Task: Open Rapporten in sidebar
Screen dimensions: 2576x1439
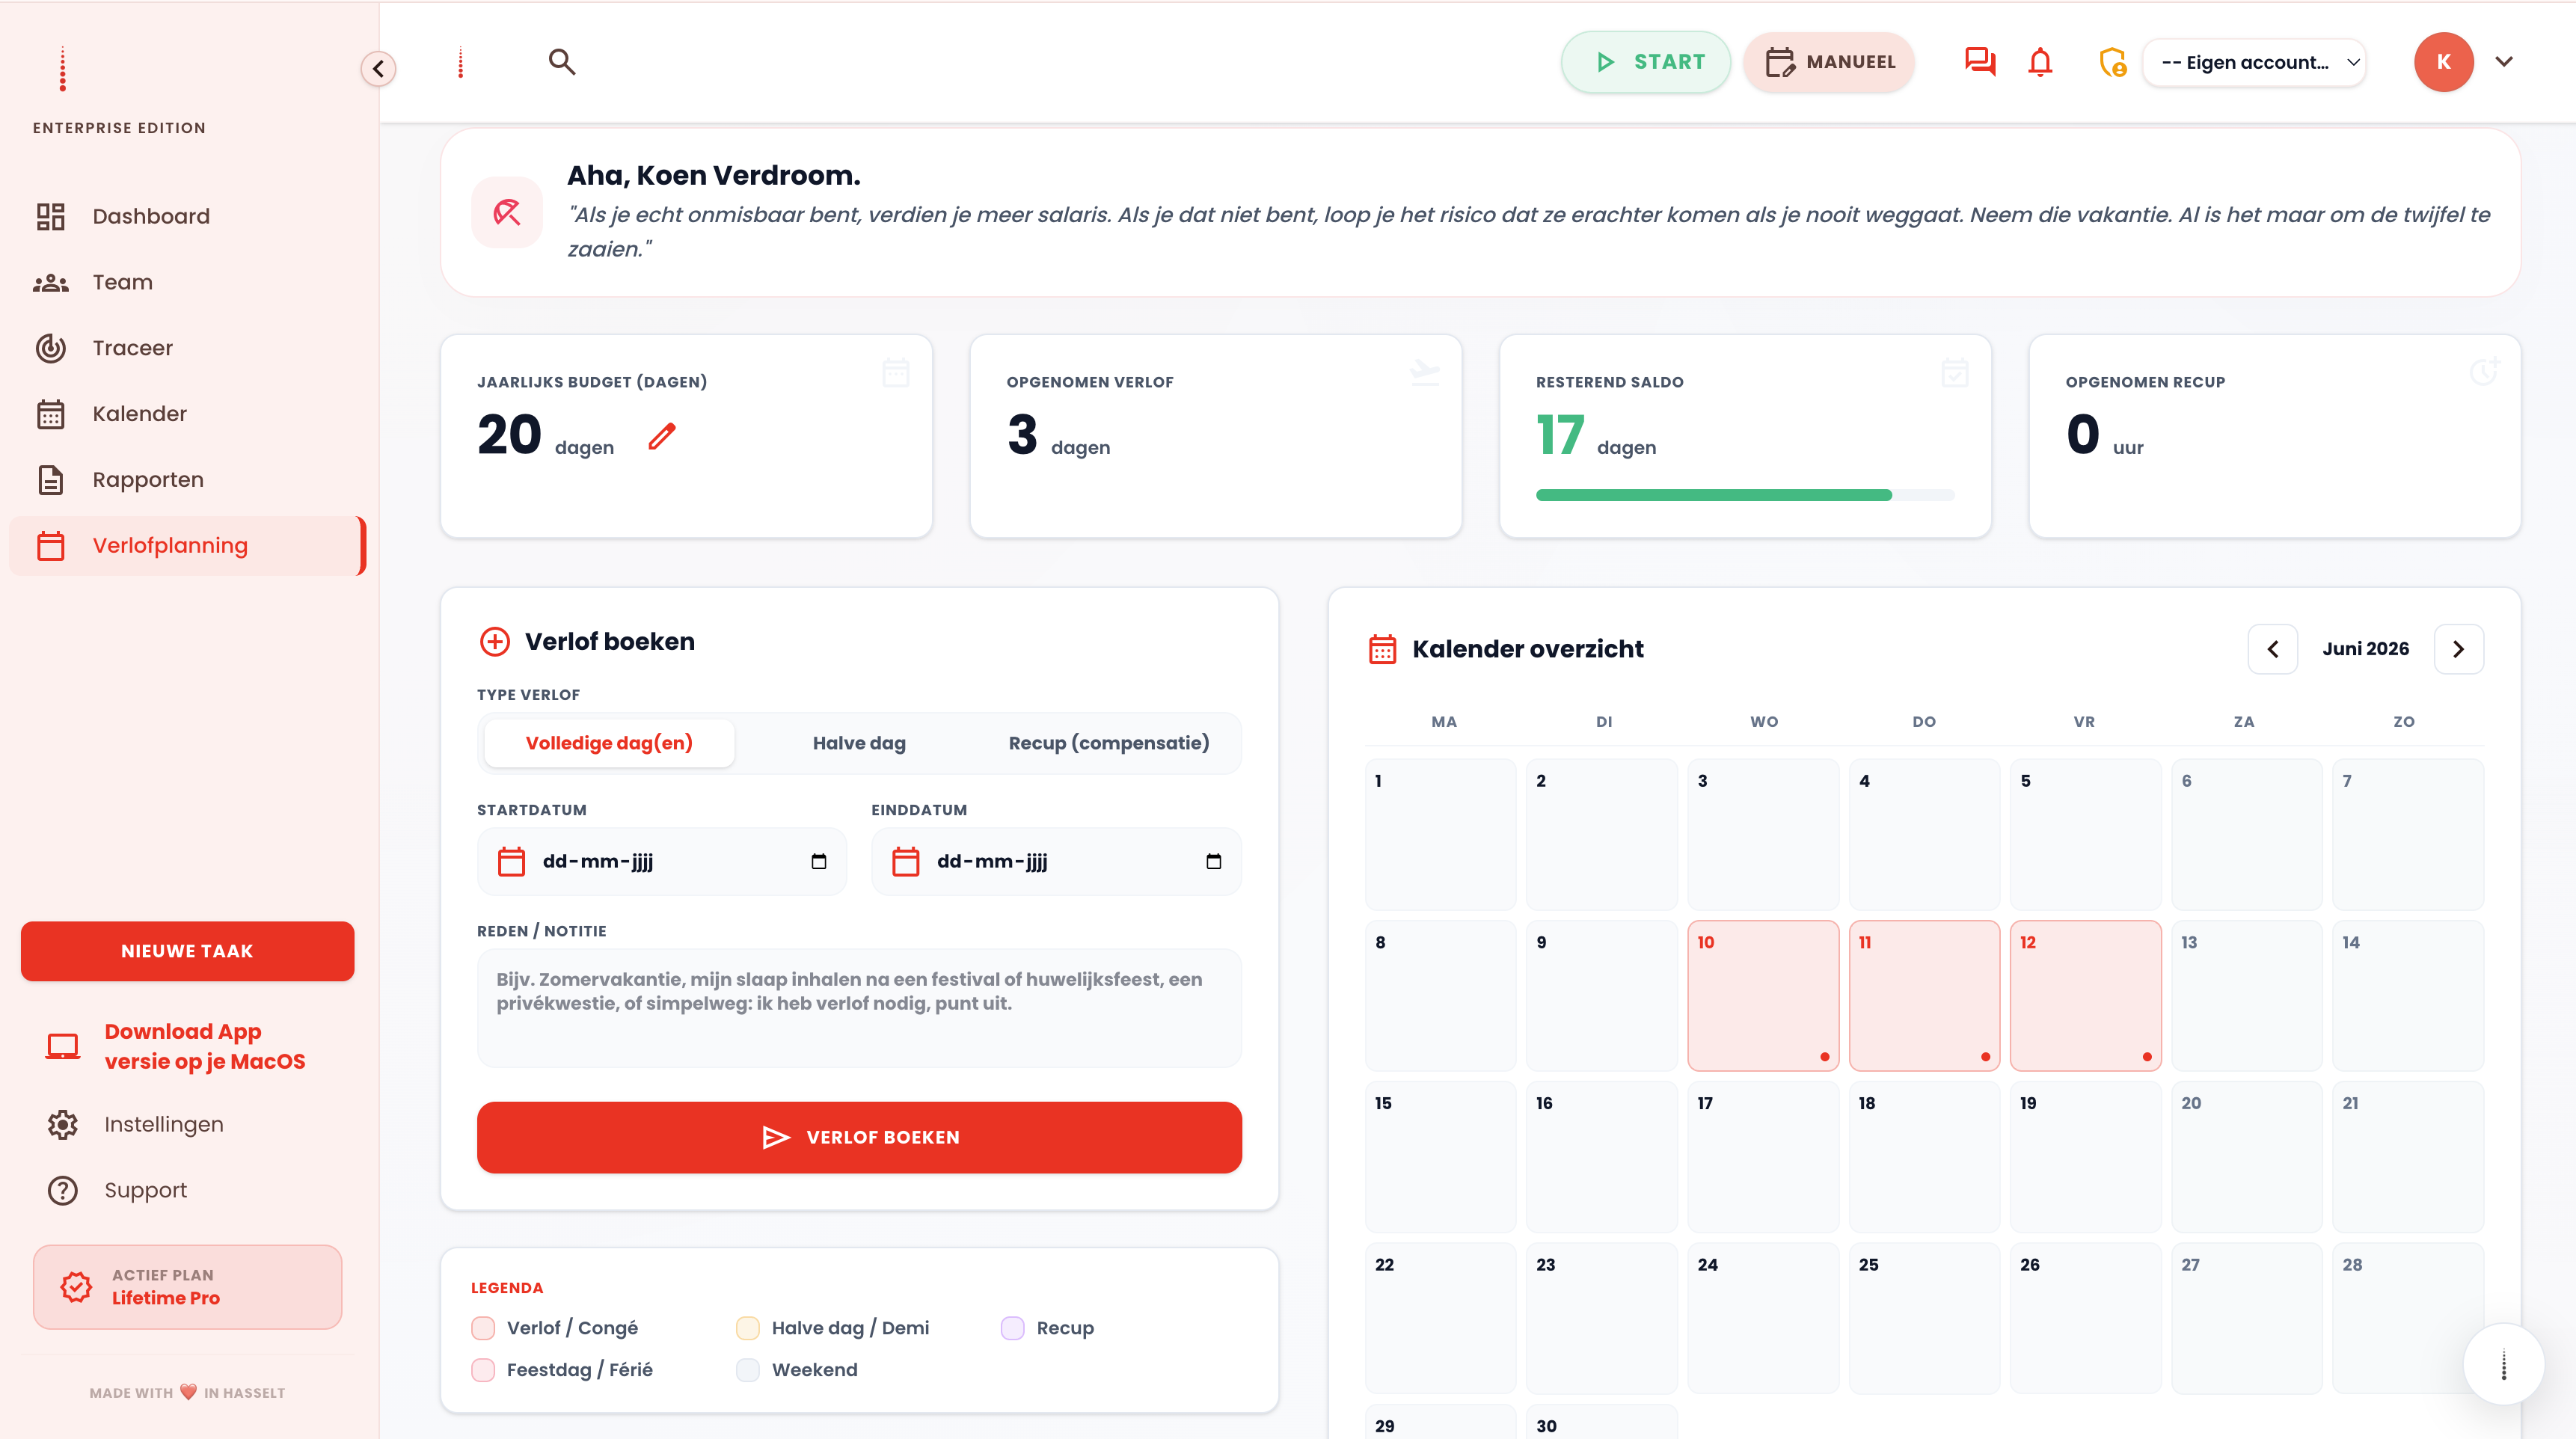Action: pyautogui.click(x=187, y=480)
